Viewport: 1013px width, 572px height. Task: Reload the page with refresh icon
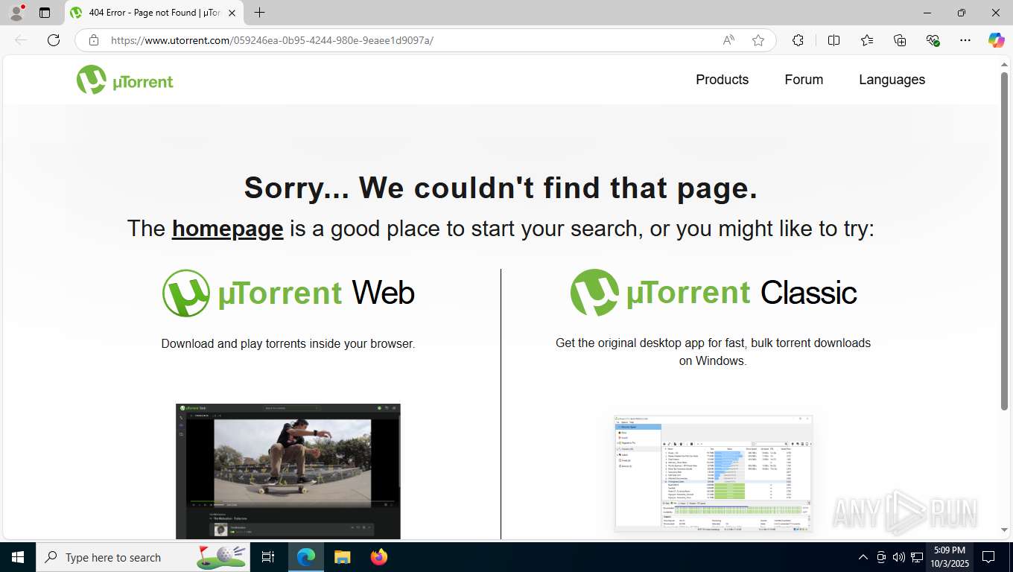54,40
